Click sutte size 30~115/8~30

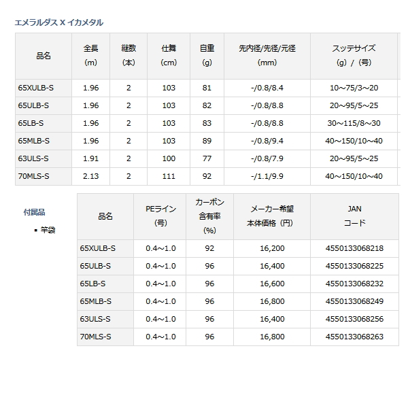click(x=354, y=123)
